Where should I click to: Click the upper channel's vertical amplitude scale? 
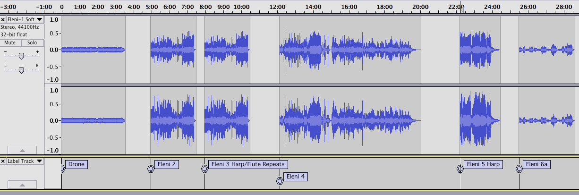(53, 50)
